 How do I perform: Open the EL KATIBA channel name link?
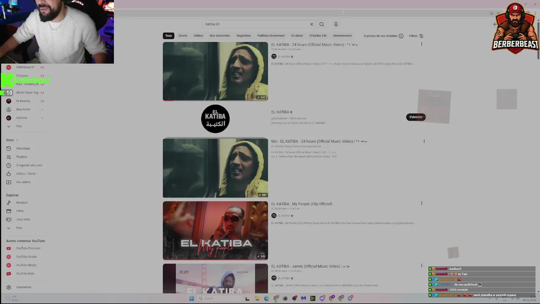pyautogui.click(x=280, y=112)
